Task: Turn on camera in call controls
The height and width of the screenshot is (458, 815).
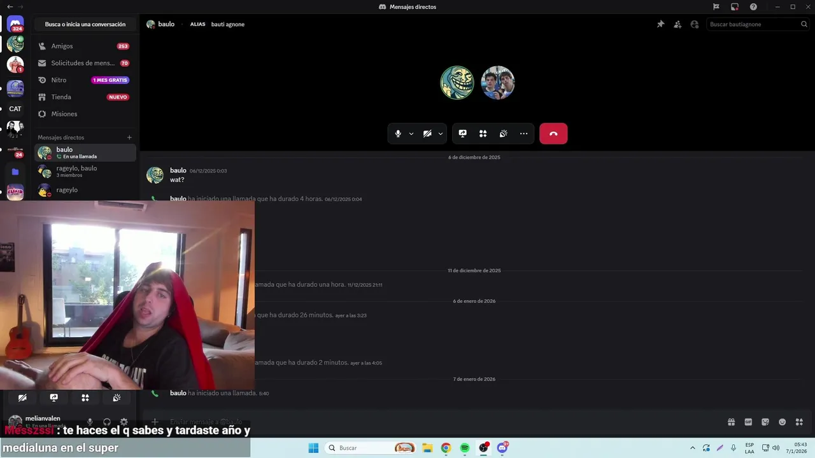Action: coord(427,134)
